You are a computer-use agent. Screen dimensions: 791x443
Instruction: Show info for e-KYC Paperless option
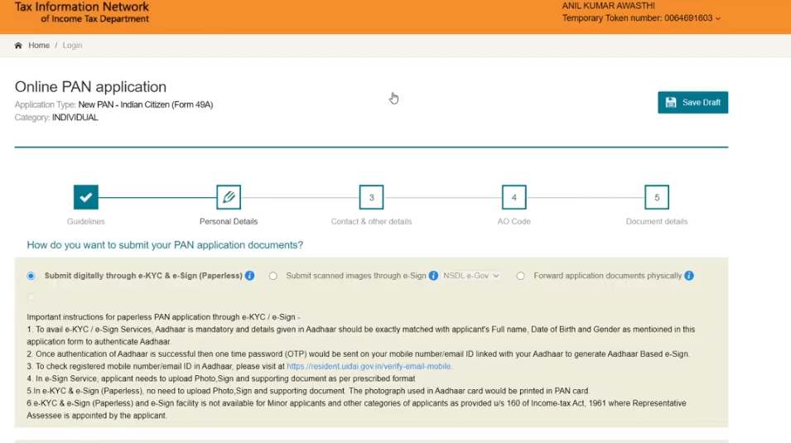tap(249, 276)
